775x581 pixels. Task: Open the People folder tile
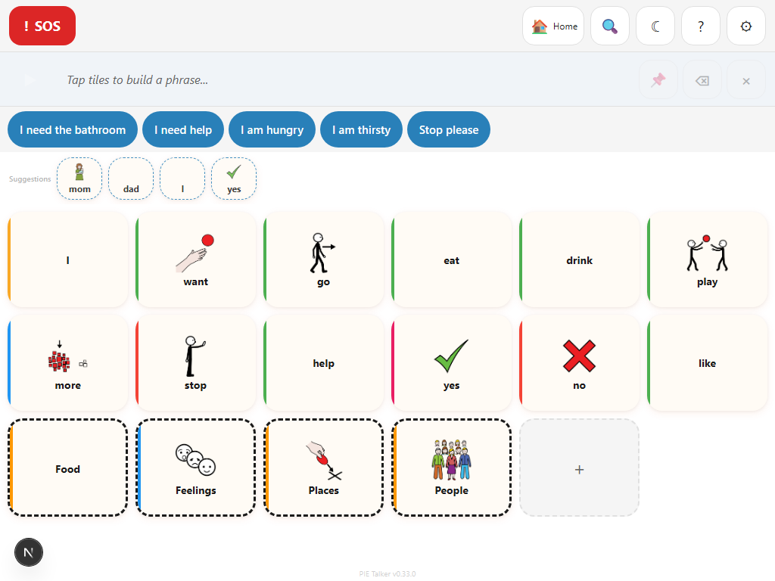(452, 468)
